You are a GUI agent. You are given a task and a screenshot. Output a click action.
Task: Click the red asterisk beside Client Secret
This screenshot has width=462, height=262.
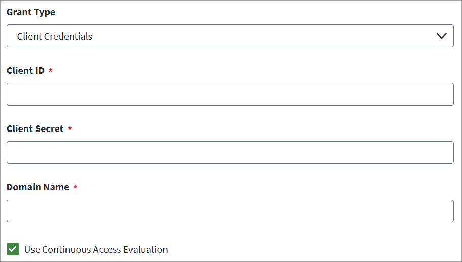click(x=70, y=128)
